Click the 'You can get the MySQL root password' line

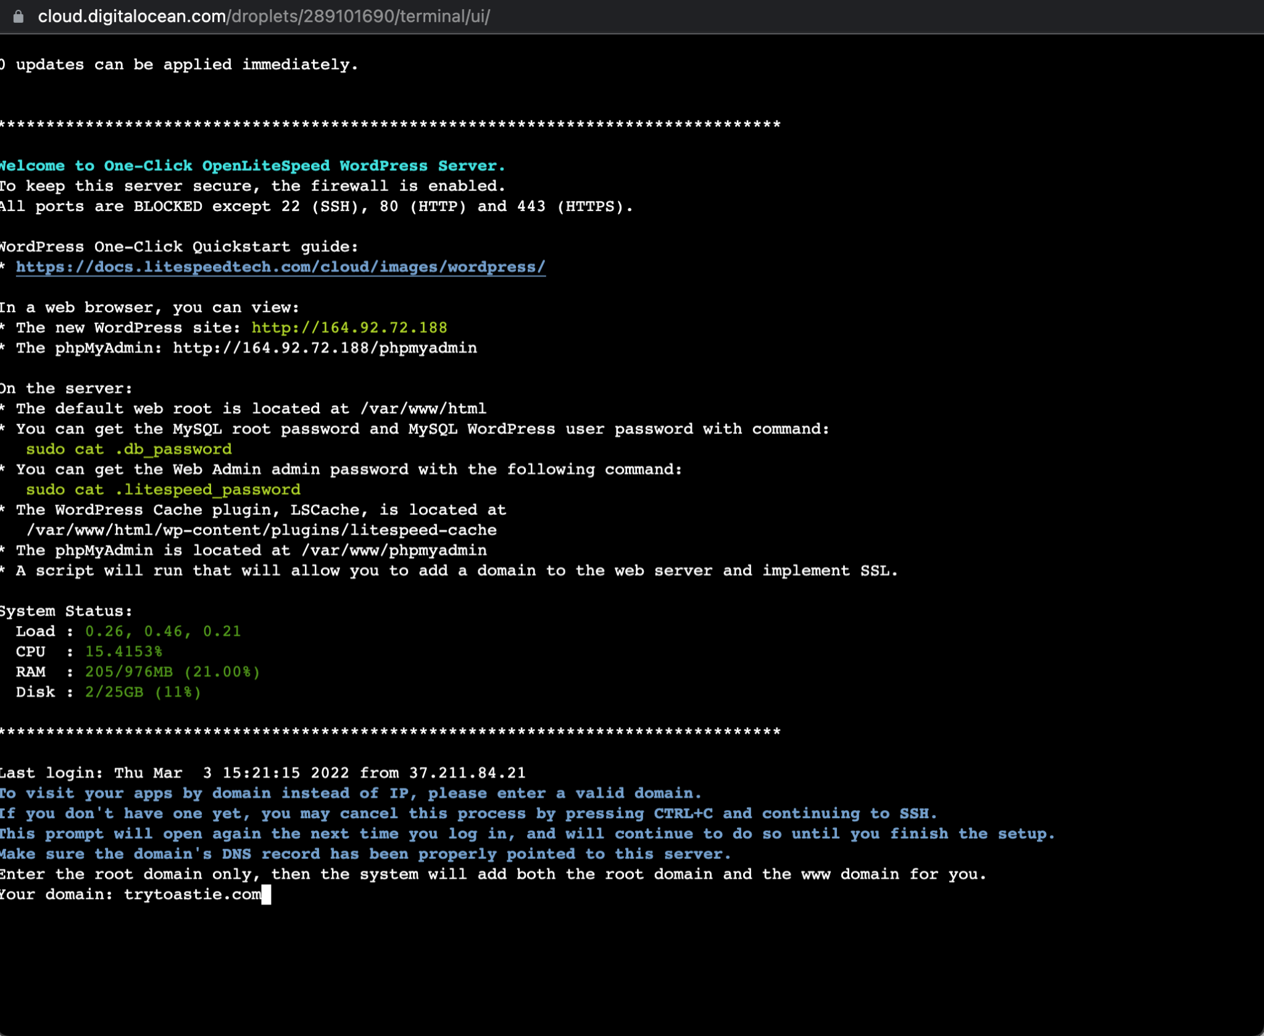click(415, 429)
